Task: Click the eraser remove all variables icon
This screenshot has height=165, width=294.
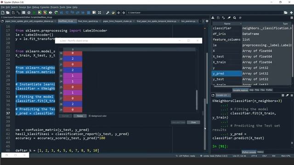Action: pyautogui.click(x=229, y=18)
